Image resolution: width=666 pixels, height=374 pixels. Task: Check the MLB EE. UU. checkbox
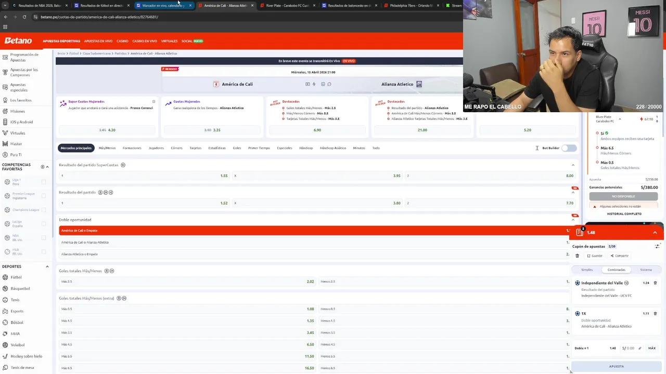pyautogui.click(x=44, y=252)
